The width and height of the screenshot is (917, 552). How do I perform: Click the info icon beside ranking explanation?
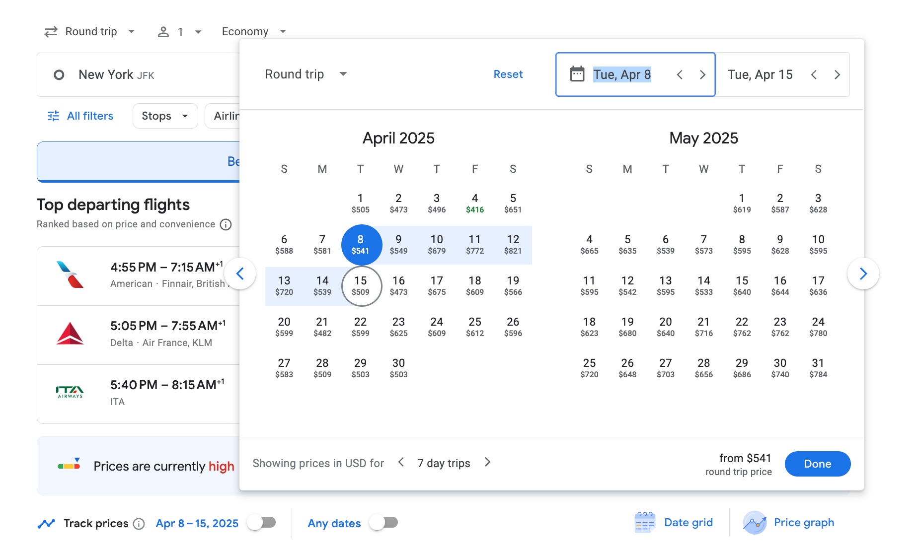[x=226, y=224]
